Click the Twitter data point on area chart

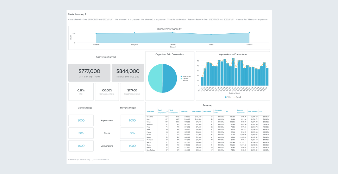tap(211, 34)
